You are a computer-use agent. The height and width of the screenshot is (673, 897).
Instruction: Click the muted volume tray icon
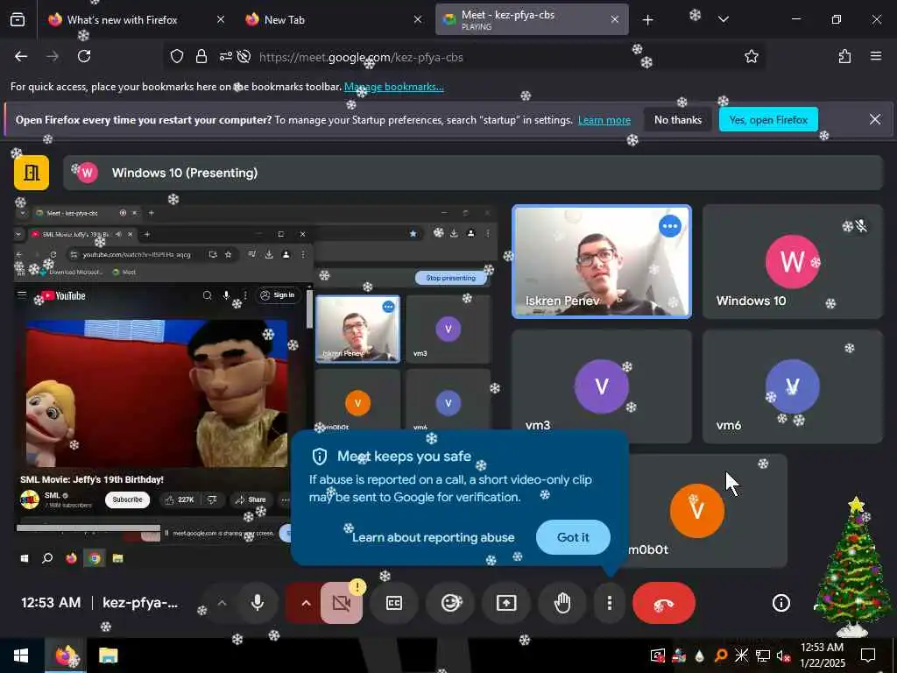[x=783, y=655]
